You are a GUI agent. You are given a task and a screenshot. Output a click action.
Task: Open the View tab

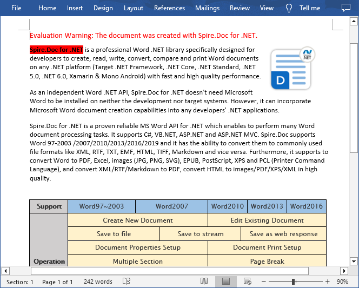[267, 8]
